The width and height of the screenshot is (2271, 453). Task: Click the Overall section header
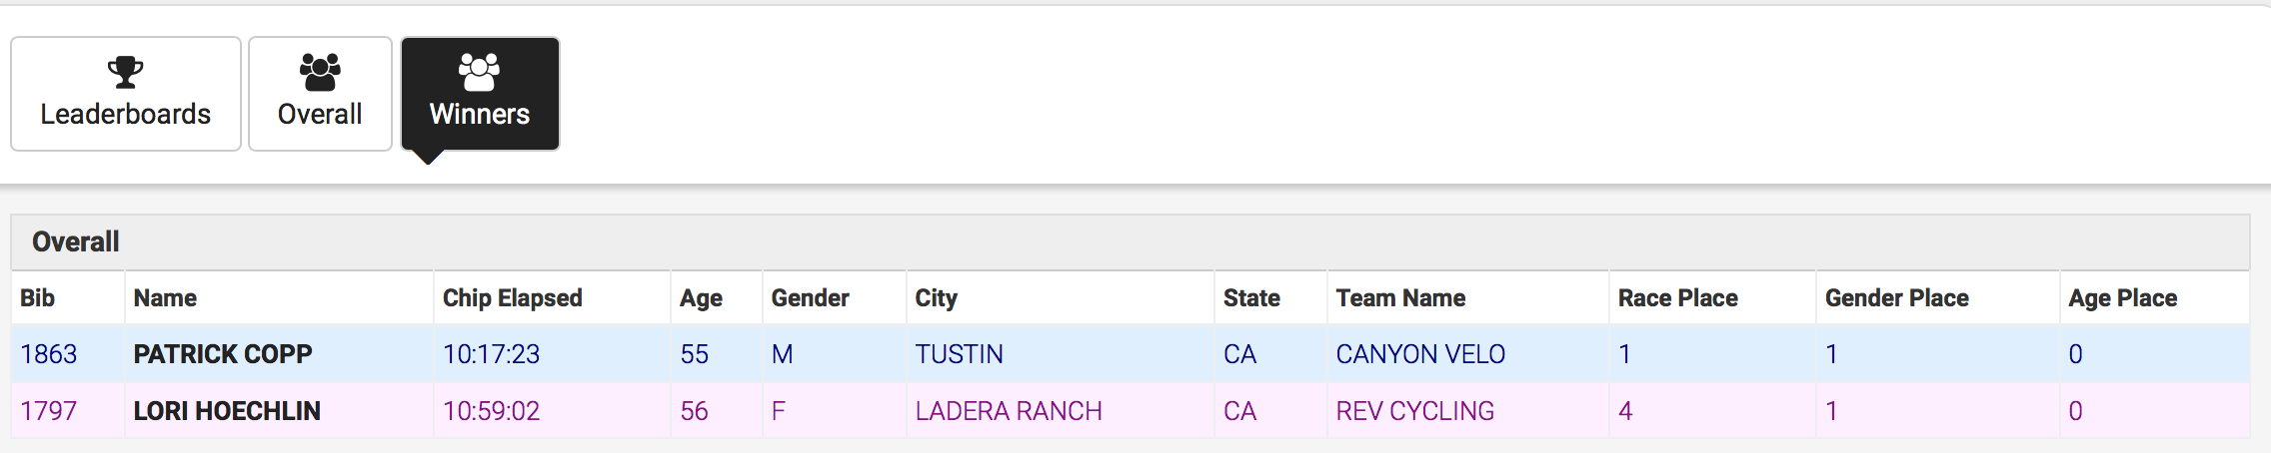click(76, 241)
